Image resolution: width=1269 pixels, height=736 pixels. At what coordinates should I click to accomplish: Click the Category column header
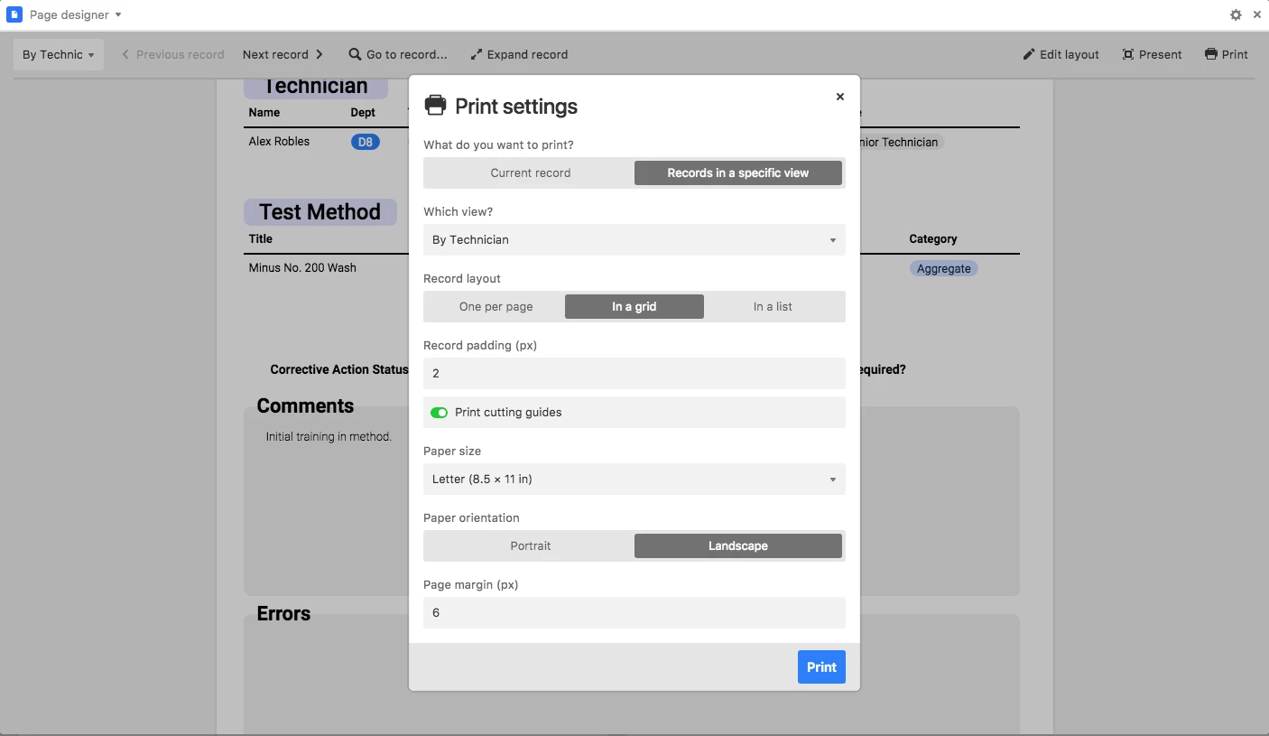[x=933, y=238]
